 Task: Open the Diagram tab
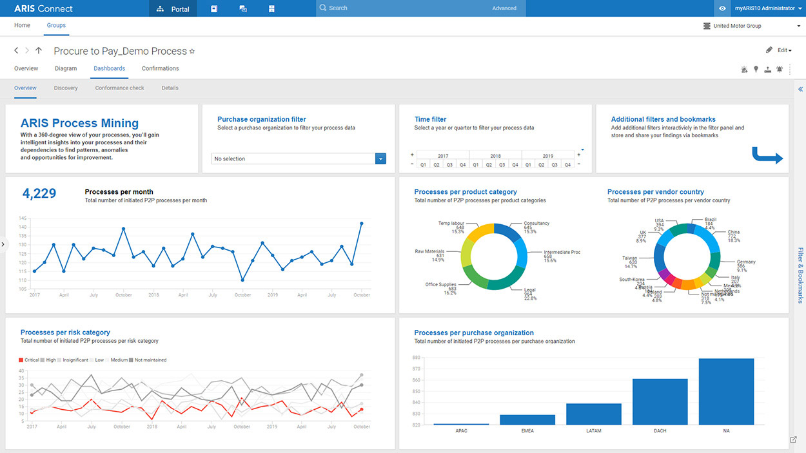coord(66,68)
